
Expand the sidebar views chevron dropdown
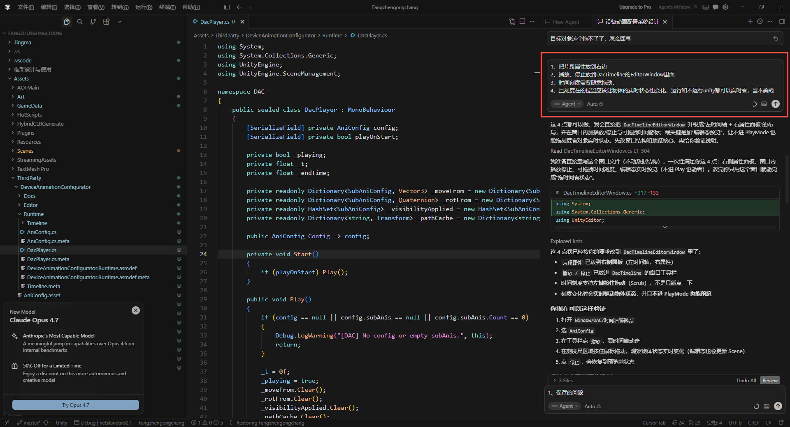(120, 22)
